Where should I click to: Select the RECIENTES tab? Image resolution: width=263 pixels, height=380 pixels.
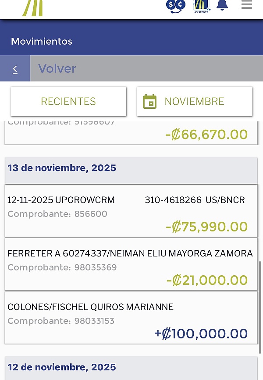(68, 101)
